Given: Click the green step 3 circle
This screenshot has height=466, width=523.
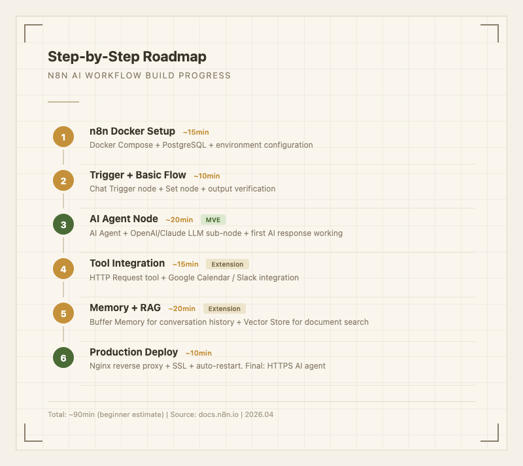Looking at the screenshot, I should [x=63, y=225].
